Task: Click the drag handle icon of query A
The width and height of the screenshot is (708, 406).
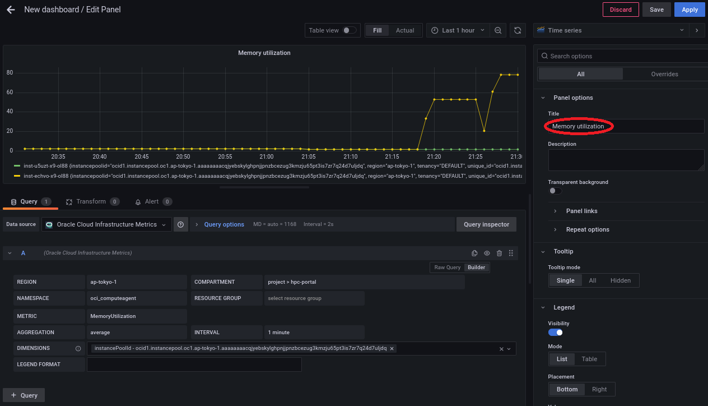Action: pyautogui.click(x=511, y=253)
